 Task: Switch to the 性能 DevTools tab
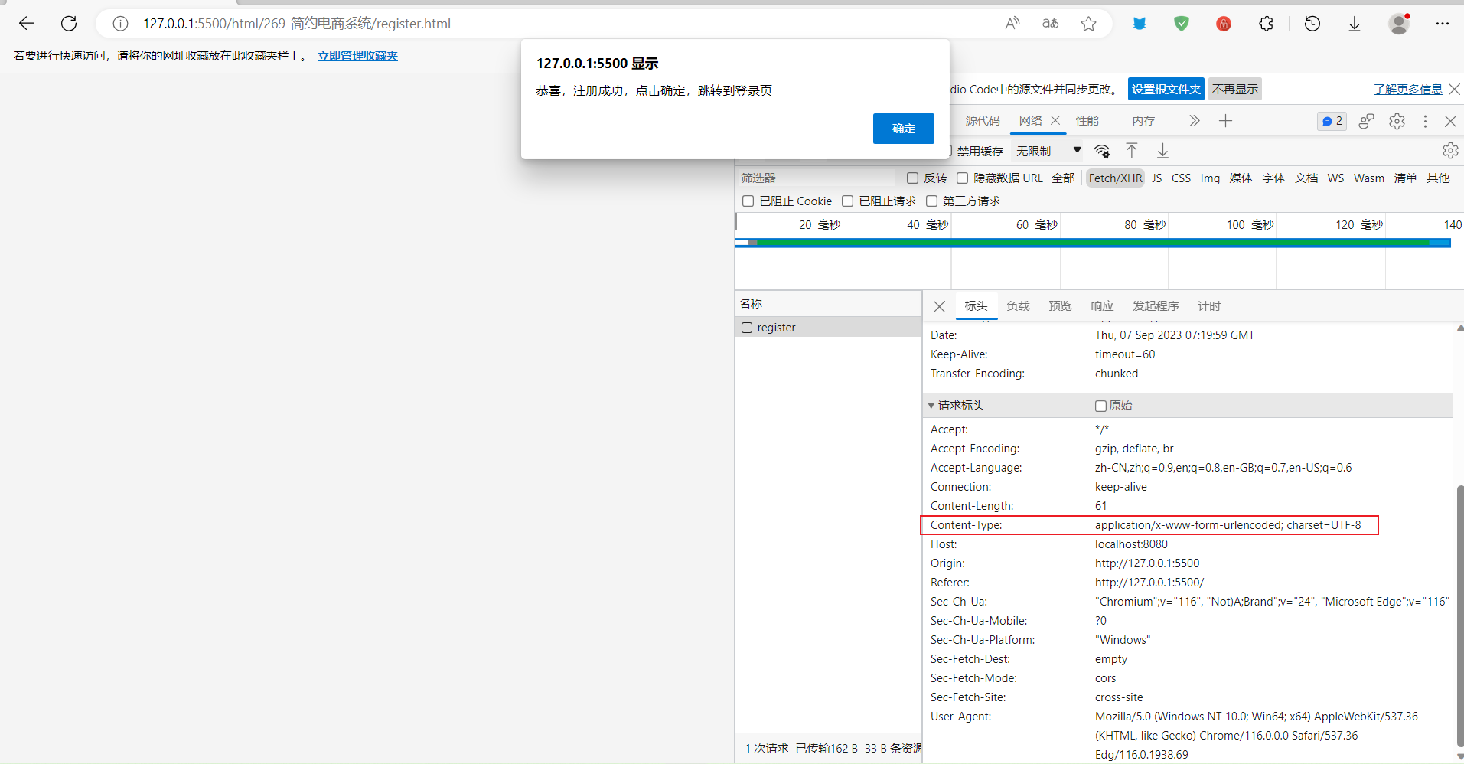1087,121
